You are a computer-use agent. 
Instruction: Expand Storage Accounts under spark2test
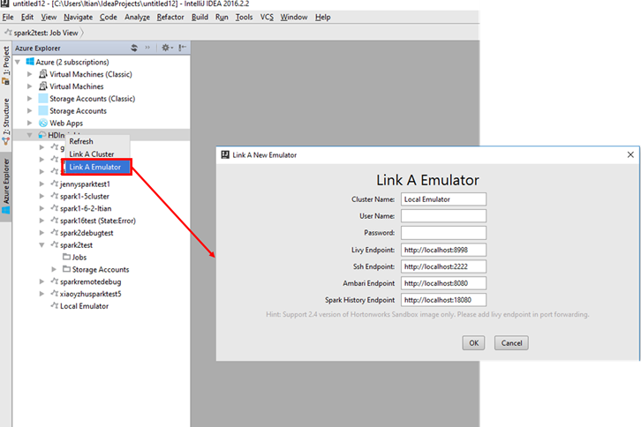(54, 269)
